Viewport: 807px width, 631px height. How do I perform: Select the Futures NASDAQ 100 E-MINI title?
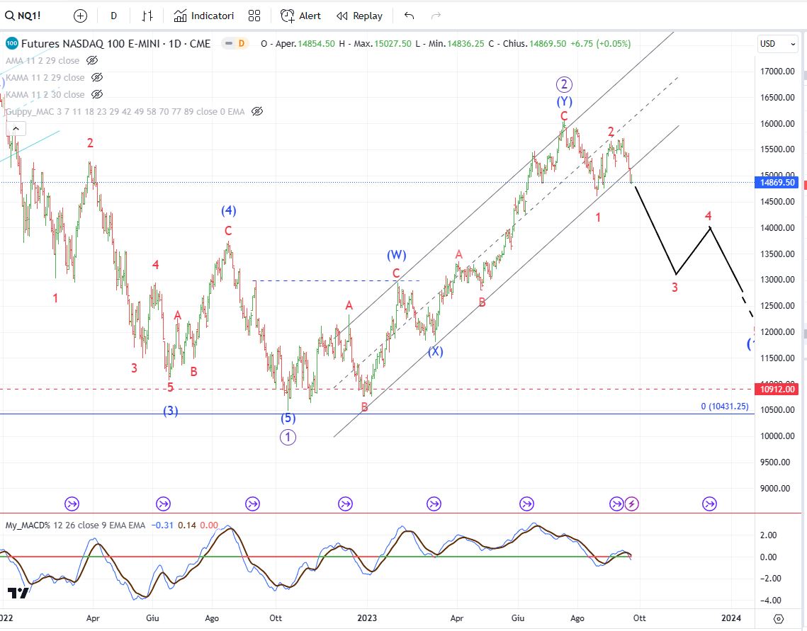pyautogui.click(x=115, y=44)
